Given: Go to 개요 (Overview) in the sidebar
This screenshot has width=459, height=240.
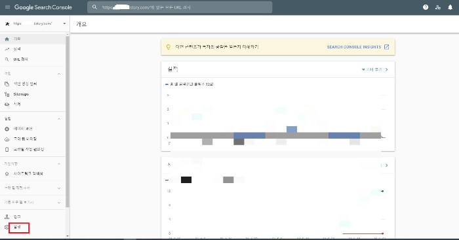Looking at the screenshot, I should pos(33,39).
